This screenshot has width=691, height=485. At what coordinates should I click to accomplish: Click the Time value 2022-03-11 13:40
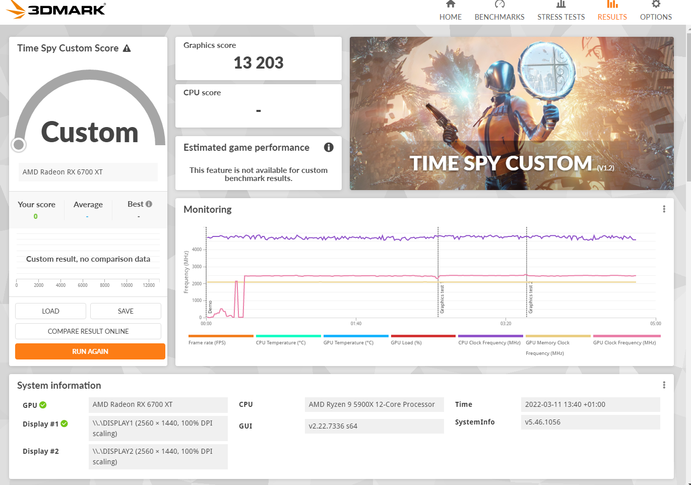pos(590,404)
